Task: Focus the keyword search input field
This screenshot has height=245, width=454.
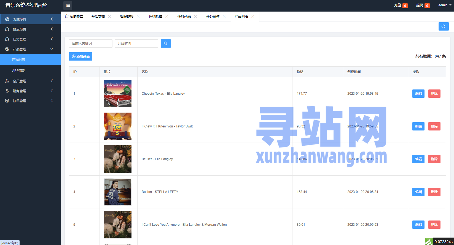Action: pos(91,43)
